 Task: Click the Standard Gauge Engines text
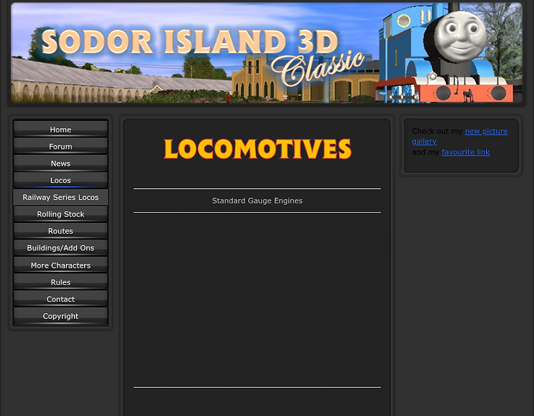(257, 200)
